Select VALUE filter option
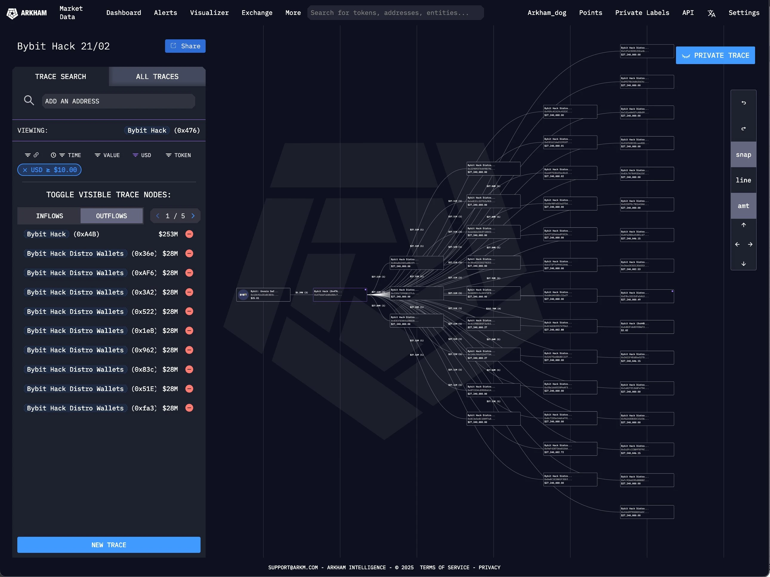This screenshot has height=577, width=770. pyautogui.click(x=107, y=155)
